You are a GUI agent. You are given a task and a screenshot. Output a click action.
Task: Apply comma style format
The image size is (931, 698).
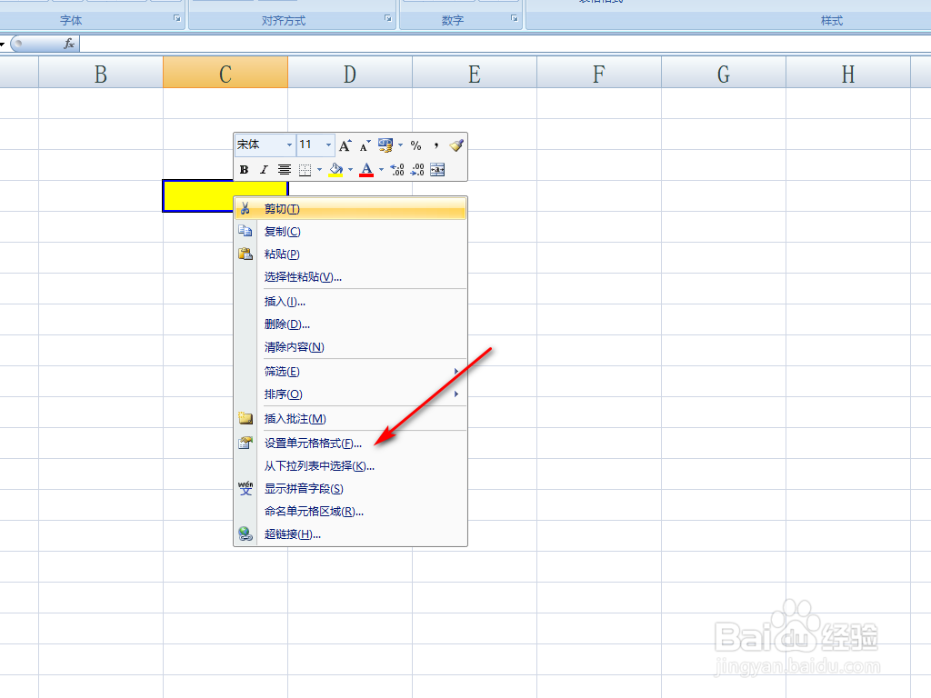(435, 145)
